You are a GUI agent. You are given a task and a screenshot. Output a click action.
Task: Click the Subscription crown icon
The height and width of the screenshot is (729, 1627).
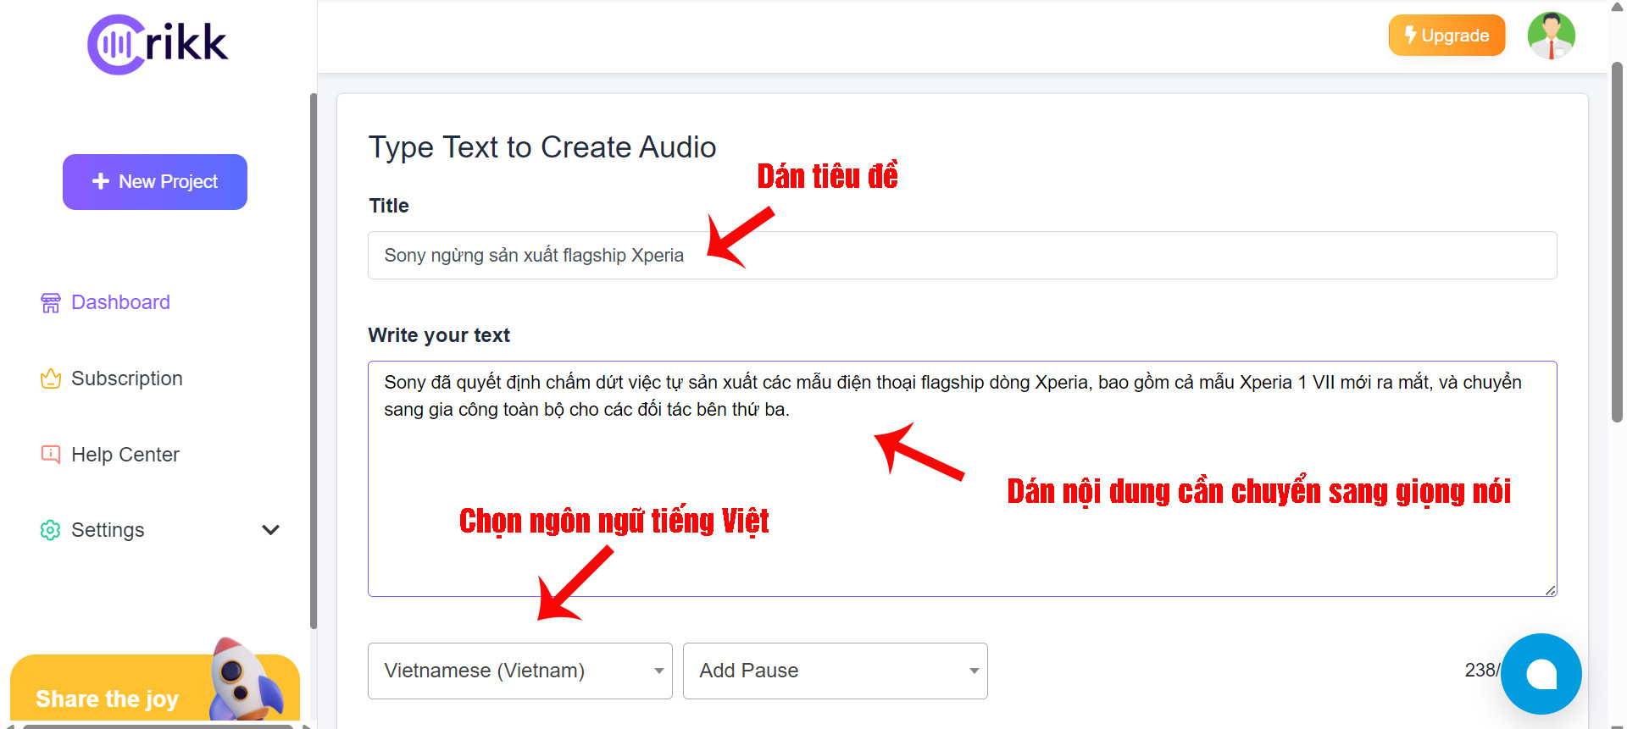point(51,378)
